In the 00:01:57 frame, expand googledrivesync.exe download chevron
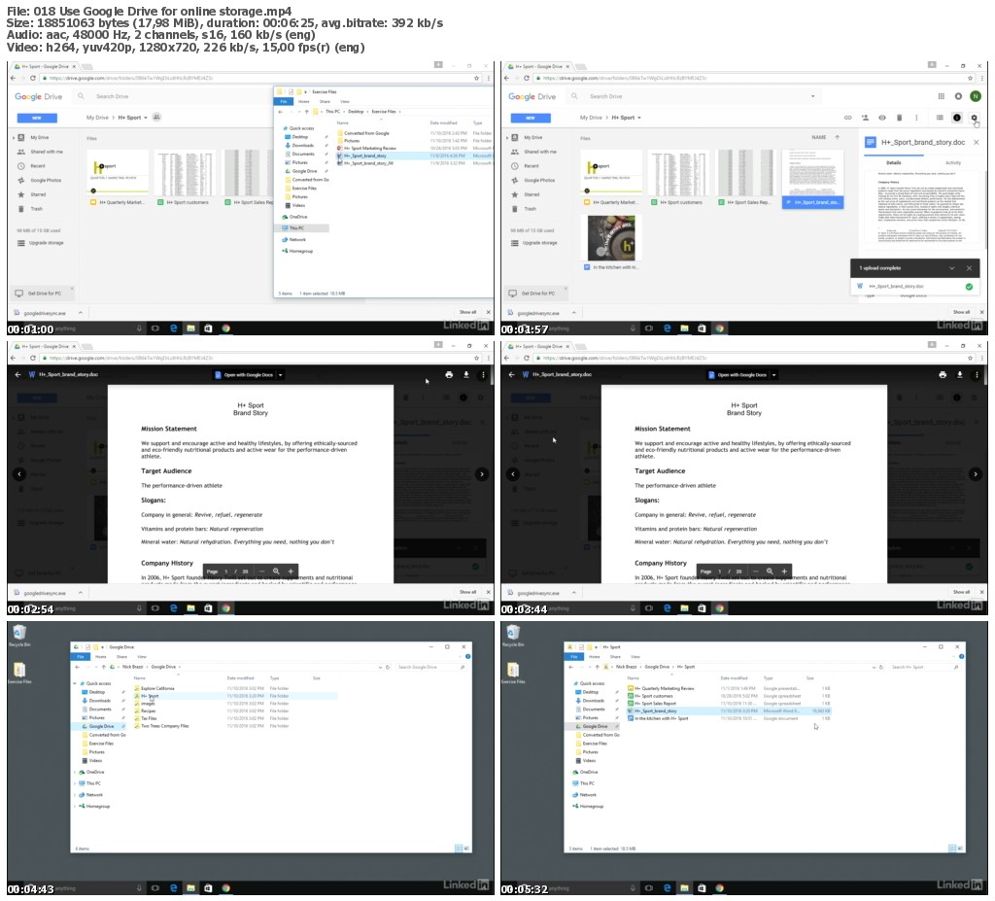995x901 pixels. (573, 313)
